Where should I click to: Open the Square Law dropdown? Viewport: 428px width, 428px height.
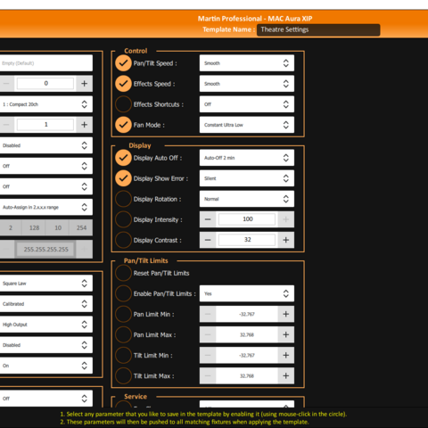click(x=46, y=284)
